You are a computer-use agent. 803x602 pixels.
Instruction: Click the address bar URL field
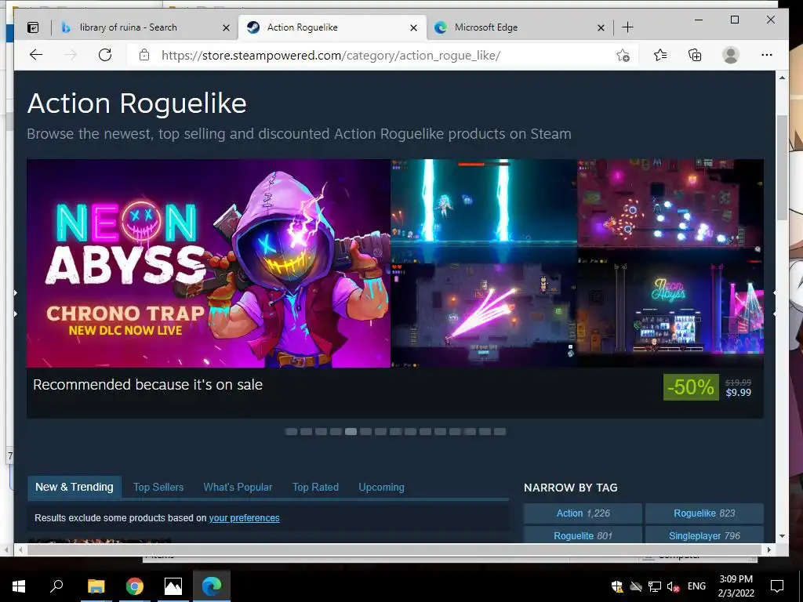coord(382,56)
